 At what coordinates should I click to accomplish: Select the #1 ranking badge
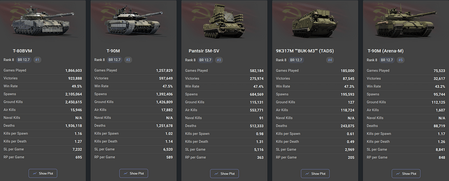click(x=38, y=60)
